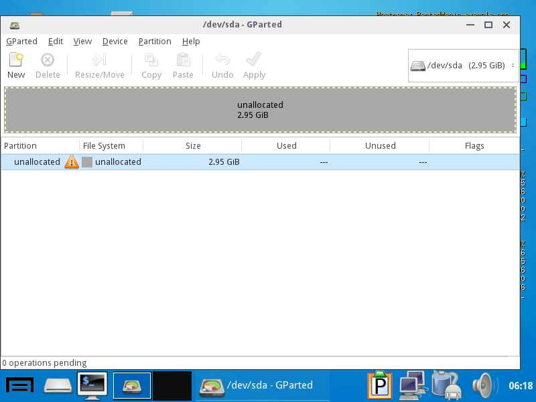Open the /dev/sda device selector dropdown

pos(464,66)
